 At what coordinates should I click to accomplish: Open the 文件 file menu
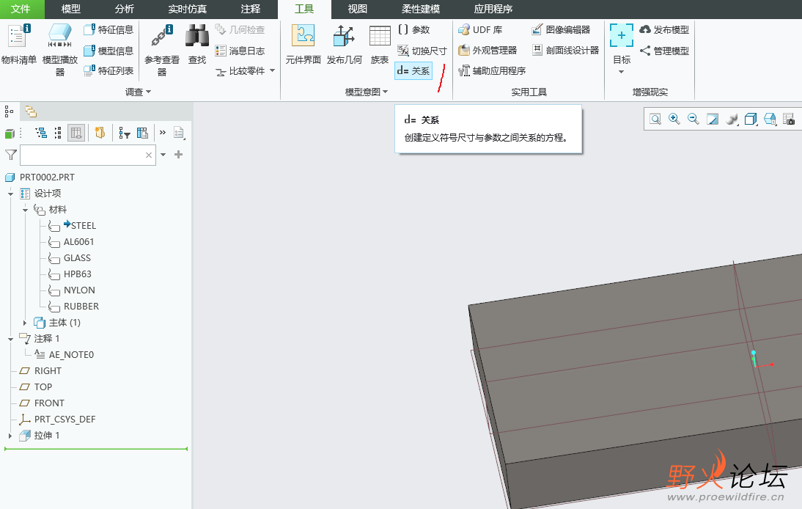(x=21, y=10)
